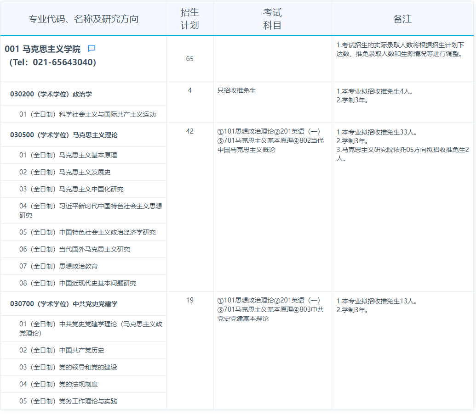Select direction 02 中国共产党历史
Image resolution: width=476 pixels, height=414 pixels.
62,350
